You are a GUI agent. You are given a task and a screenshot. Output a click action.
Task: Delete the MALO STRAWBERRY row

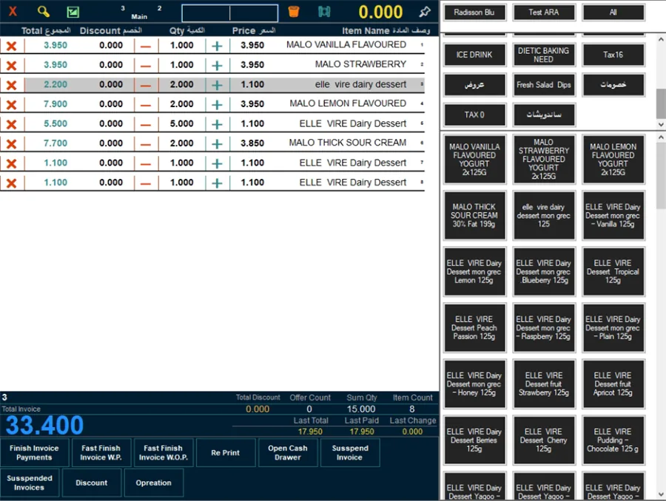(x=11, y=65)
